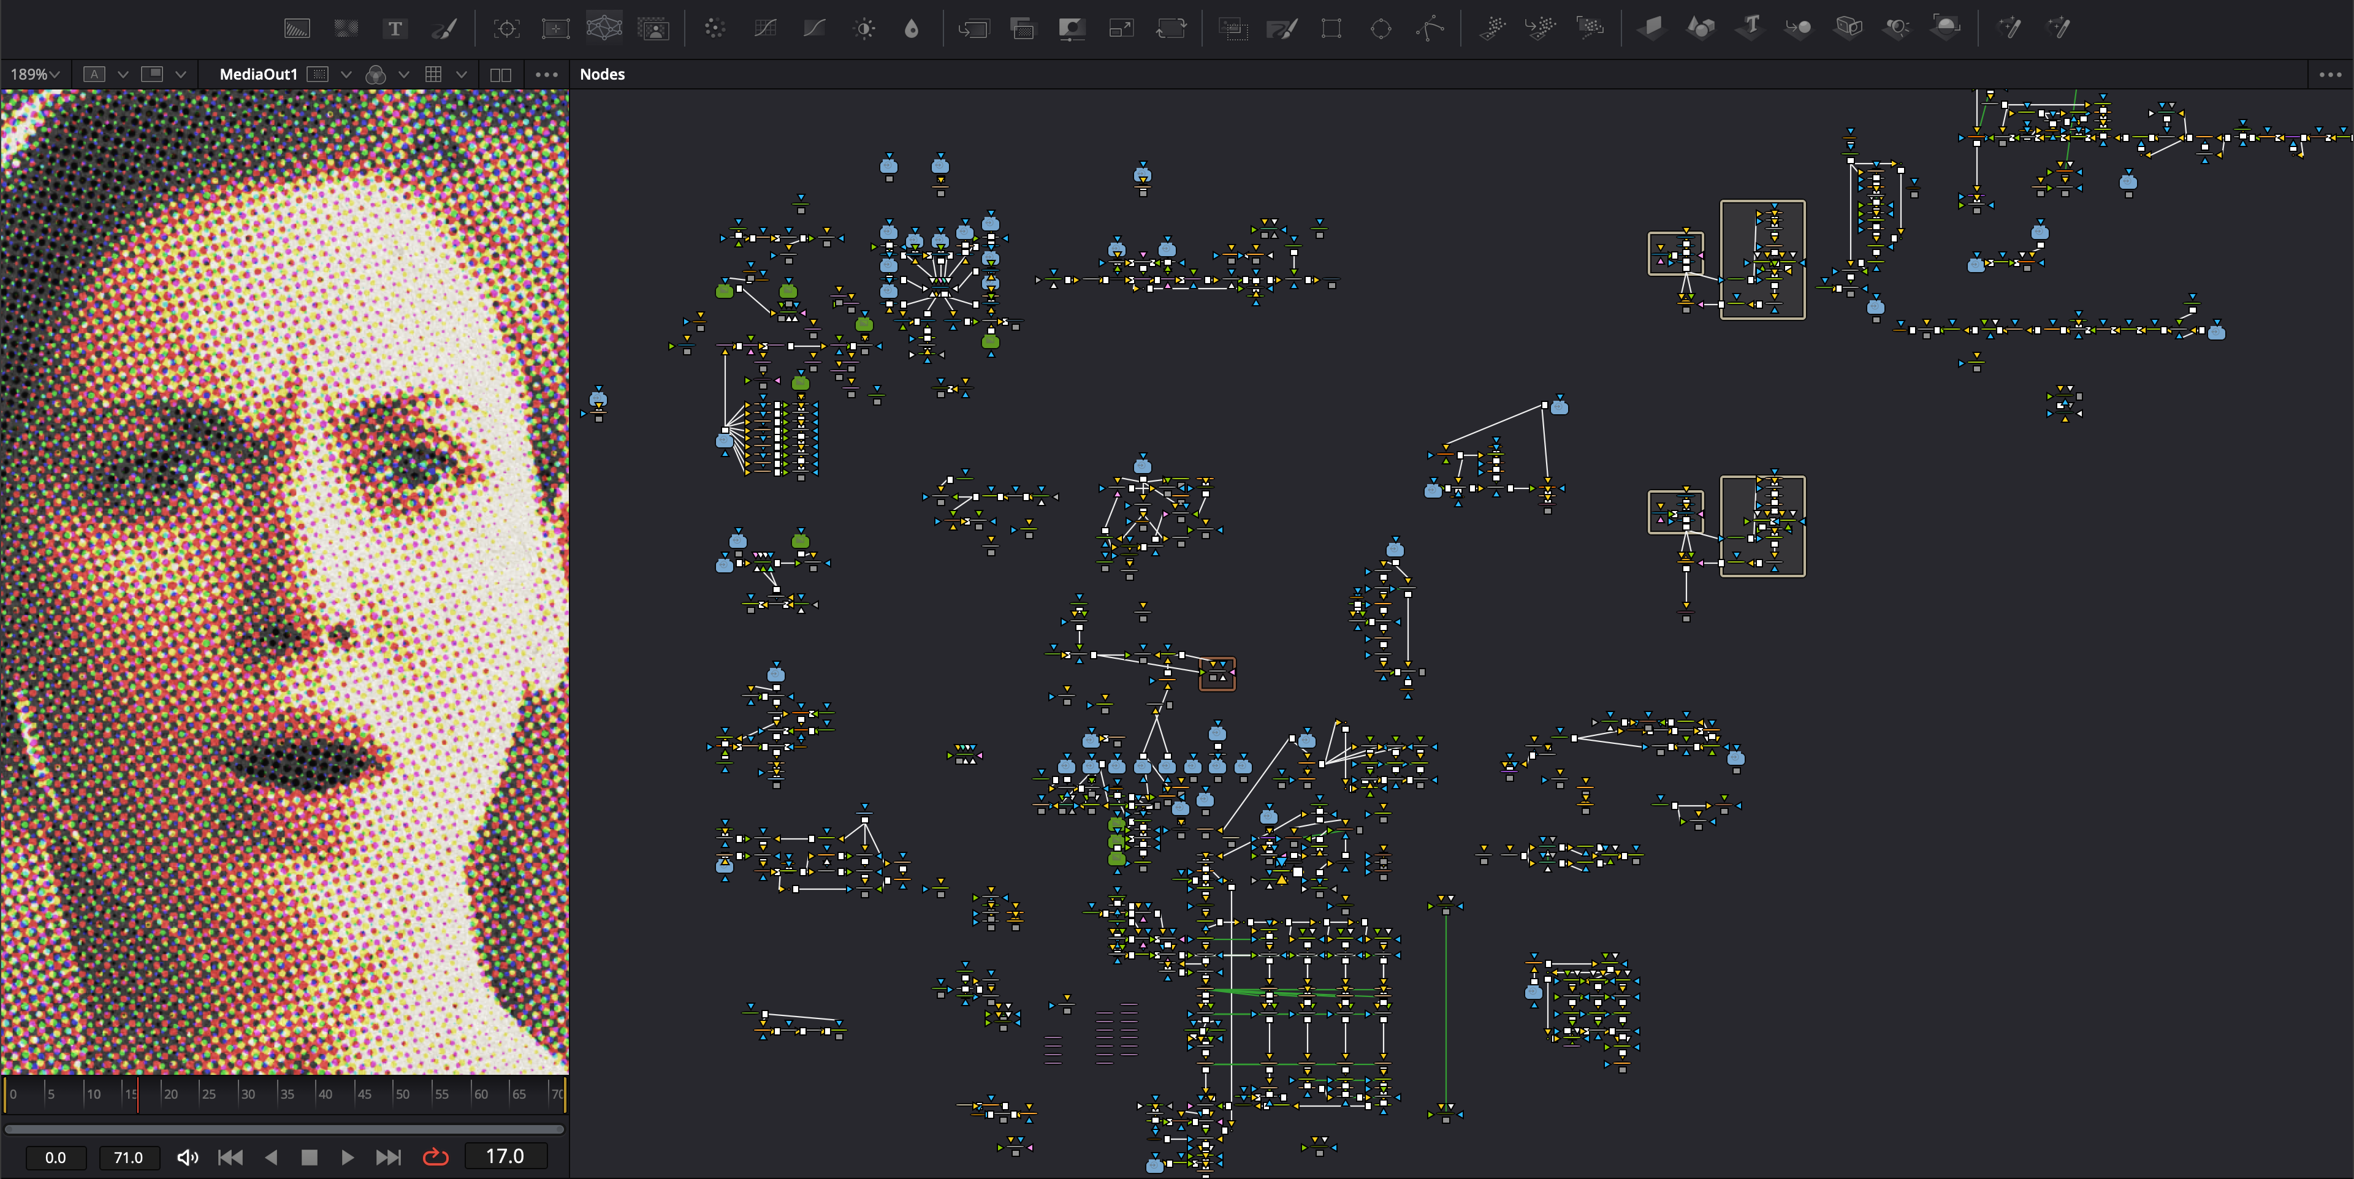Screen dimensions: 2354x1179
Task: Add the pEmitter particle node
Action: coord(1492,28)
